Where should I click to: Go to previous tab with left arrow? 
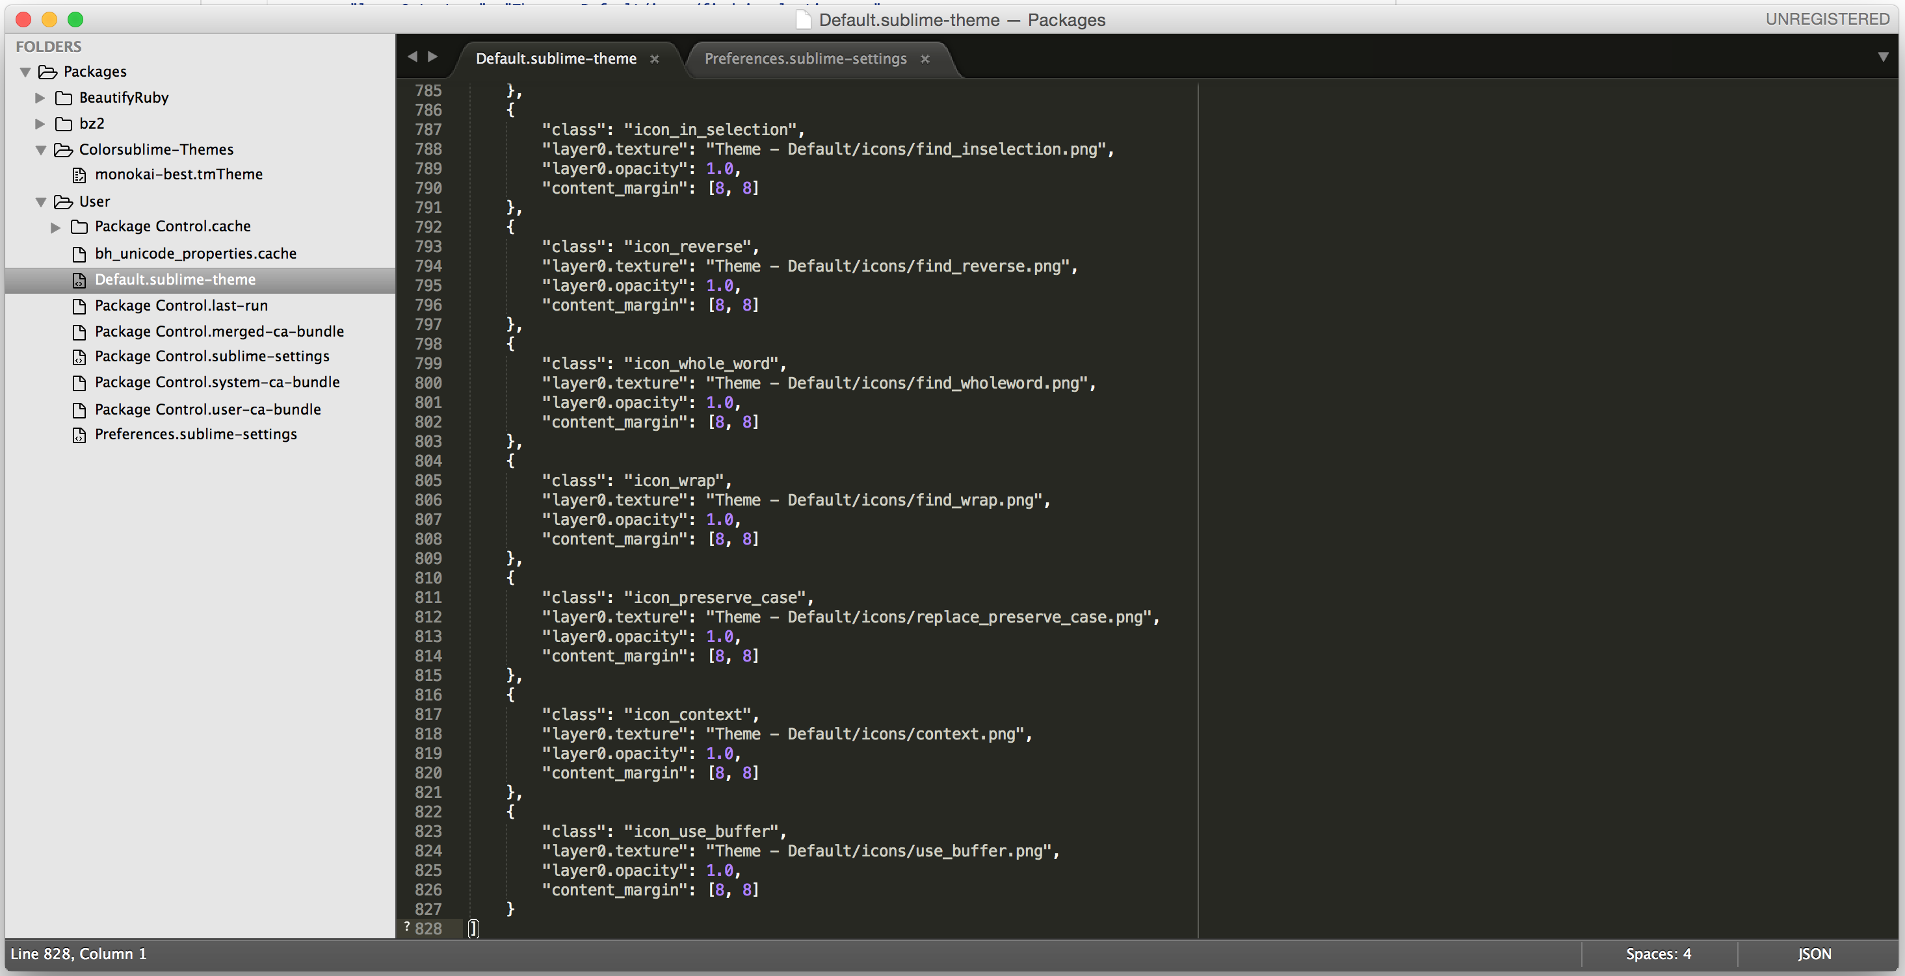413,57
